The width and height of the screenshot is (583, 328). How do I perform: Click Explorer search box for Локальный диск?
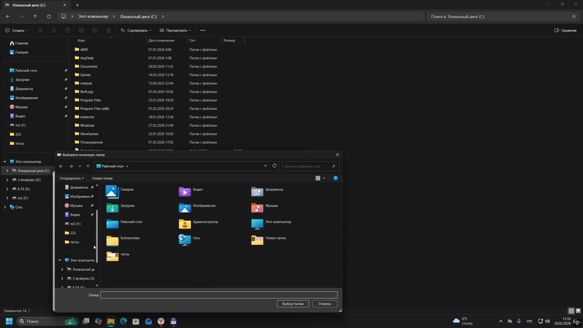503,16
